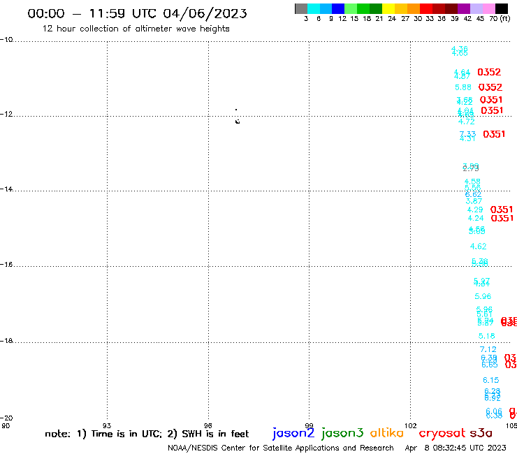Click the red time '0351' beside 4.24
Viewport: 517px width, 454px height.
502,218
